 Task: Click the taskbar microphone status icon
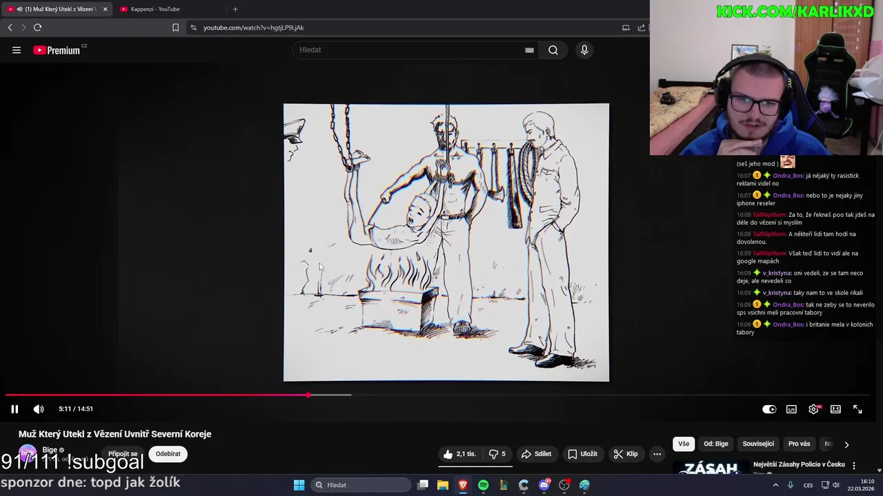pyautogui.click(x=791, y=485)
